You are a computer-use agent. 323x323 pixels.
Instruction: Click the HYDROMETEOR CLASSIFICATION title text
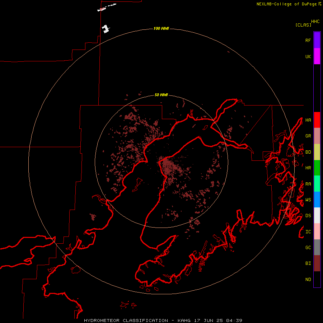tap(126, 320)
